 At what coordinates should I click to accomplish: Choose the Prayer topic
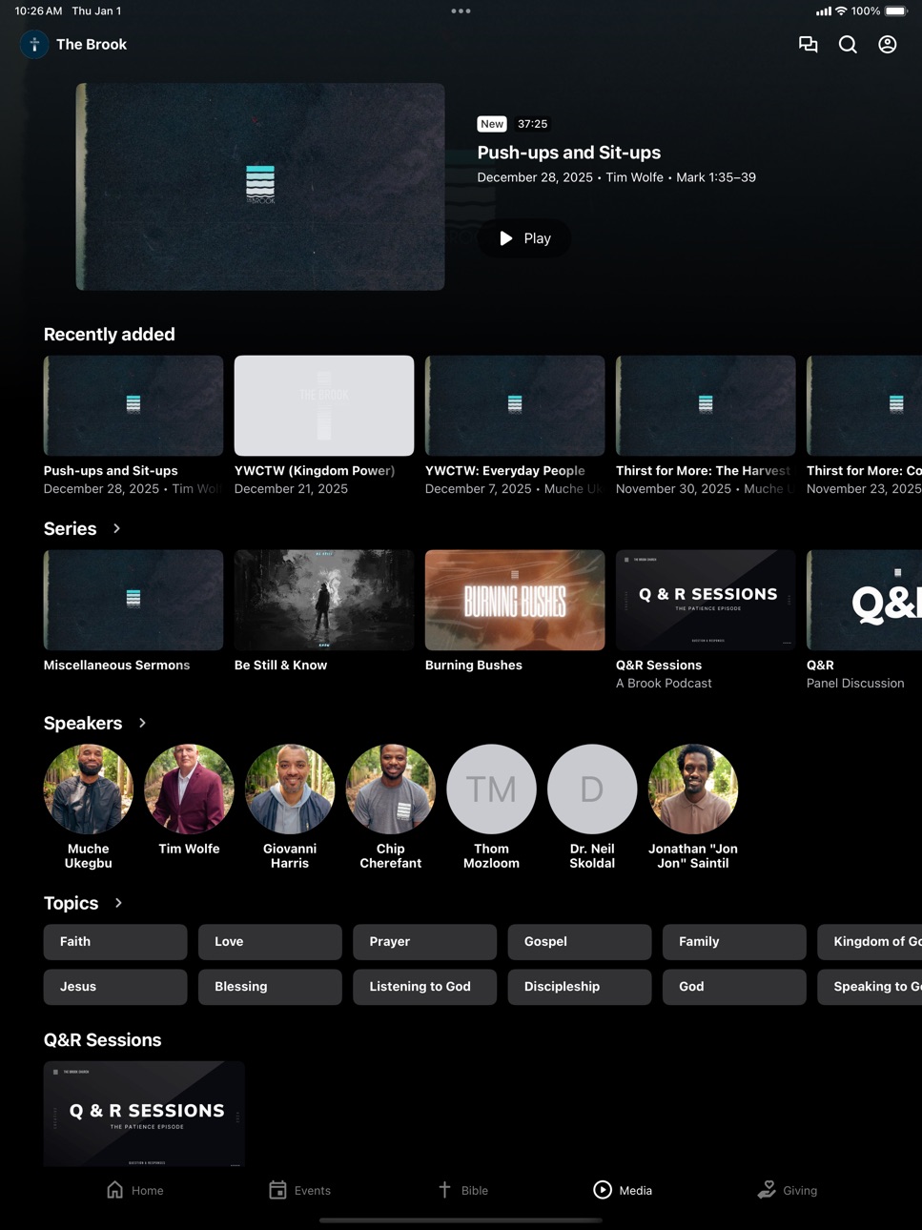(425, 942)
